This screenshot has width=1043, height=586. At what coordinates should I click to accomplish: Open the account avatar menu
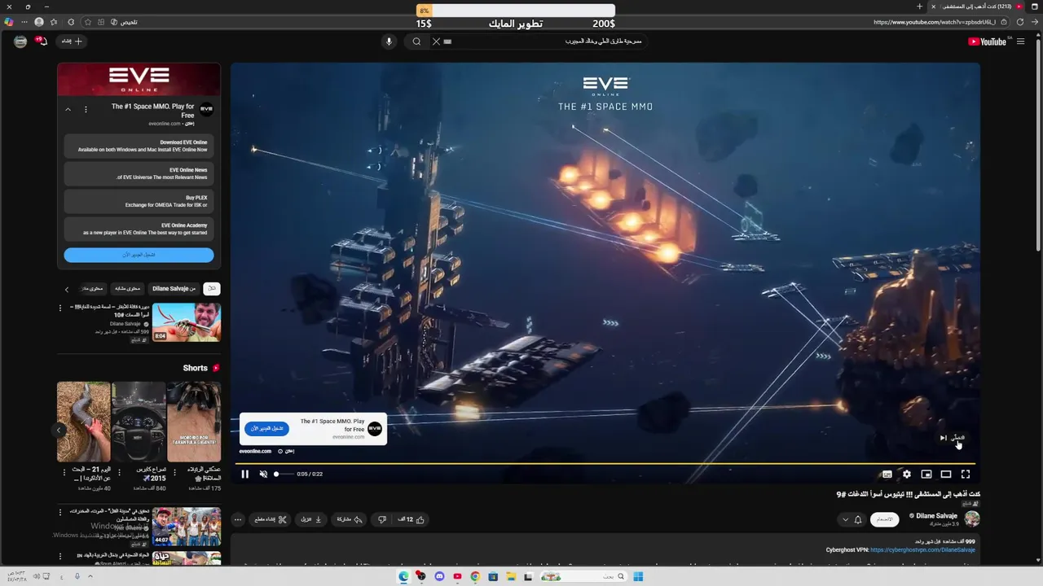click(20, 42)
